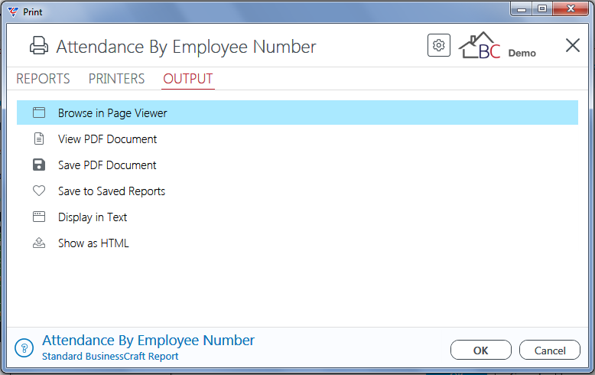Click the Display in Text icon

coord(39,217)
